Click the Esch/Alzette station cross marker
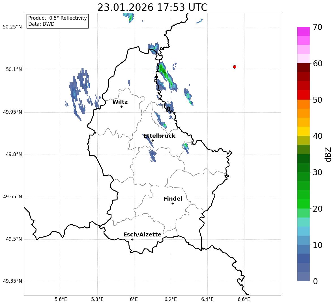 point(132,239)
